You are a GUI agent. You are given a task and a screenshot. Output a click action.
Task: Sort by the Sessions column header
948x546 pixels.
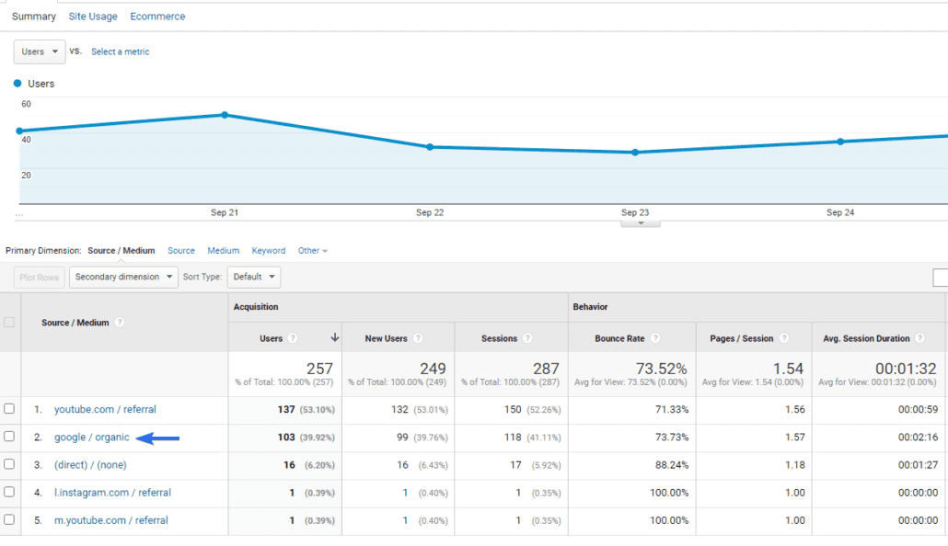click(x=499, y=338)
